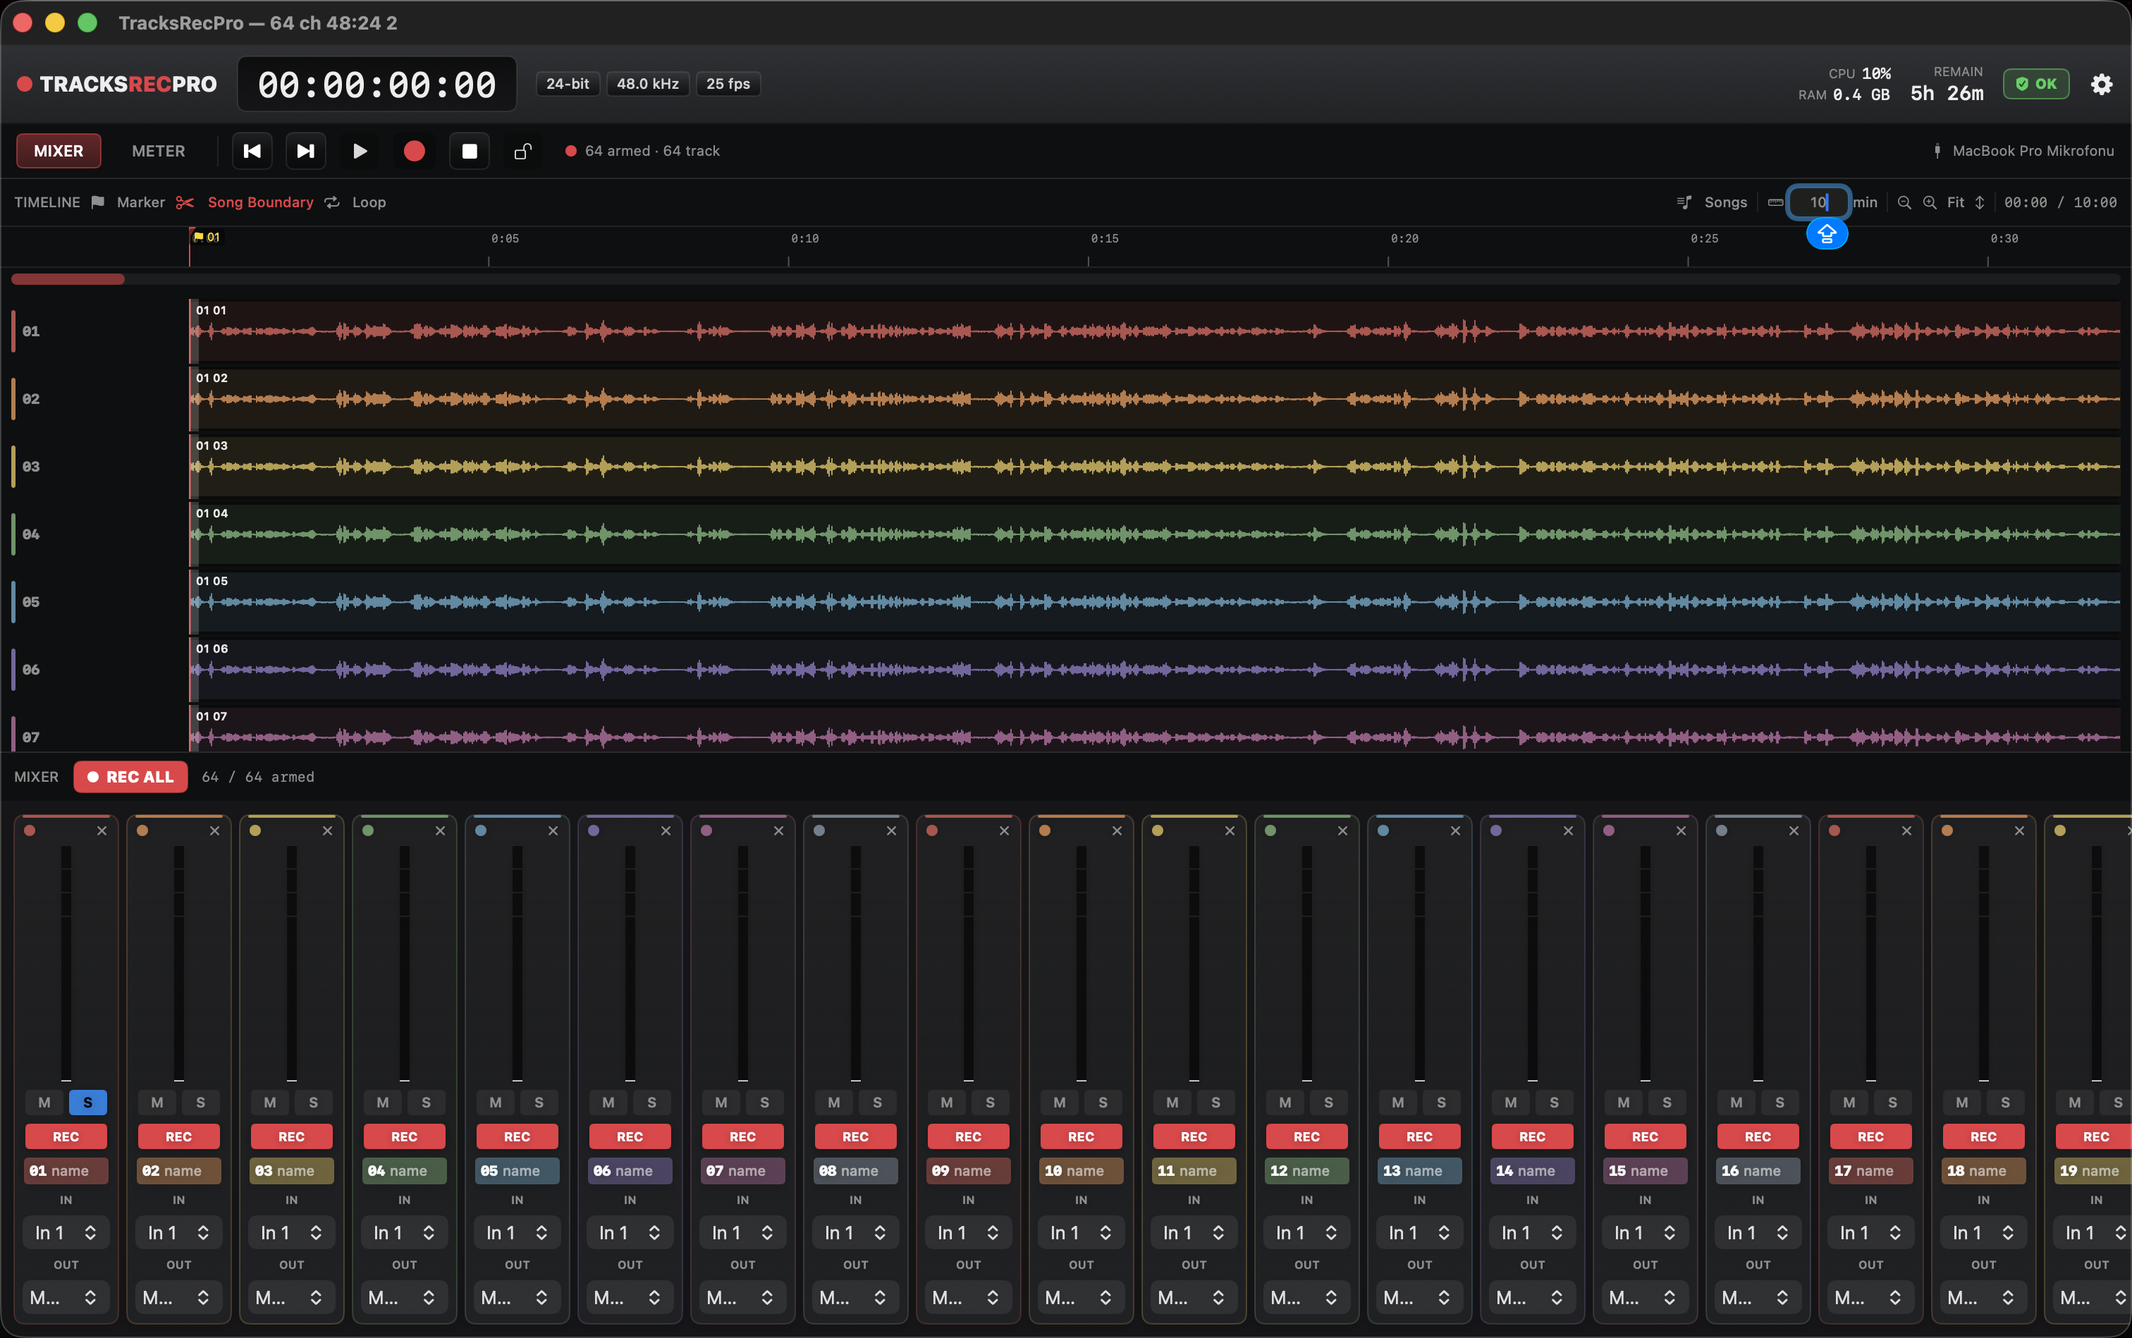Toggle the transport lock icon
Viewport: 2132px width, 1338px height.
523,152
